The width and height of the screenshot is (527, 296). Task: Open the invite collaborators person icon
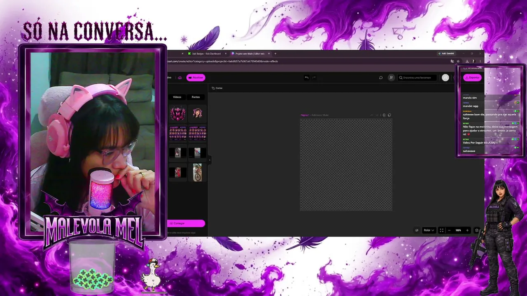coord(391,77)
